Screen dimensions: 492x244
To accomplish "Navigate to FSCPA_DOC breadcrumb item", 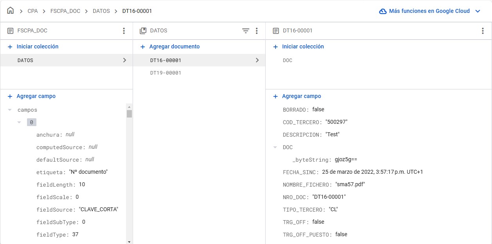I will [x=65, y=11].
